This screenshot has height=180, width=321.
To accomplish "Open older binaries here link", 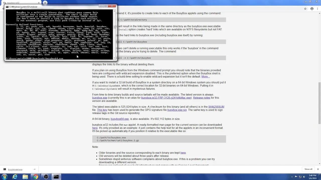I will click(183, 153).
